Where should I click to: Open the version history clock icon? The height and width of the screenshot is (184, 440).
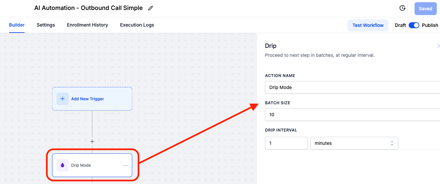402,8
